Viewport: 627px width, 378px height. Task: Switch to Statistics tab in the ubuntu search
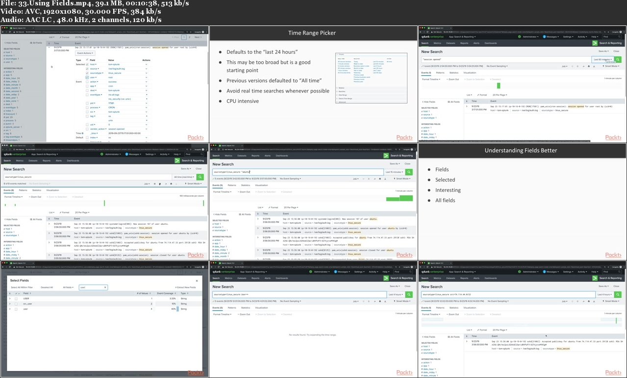click(245, 185)
